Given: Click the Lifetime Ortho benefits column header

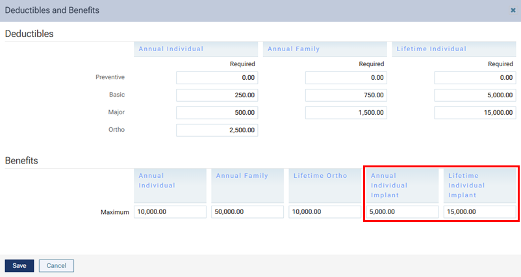Looking at the screenshot, I should click(x=325, y=186).
